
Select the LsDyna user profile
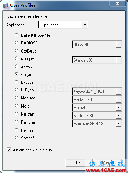point(16,90)
